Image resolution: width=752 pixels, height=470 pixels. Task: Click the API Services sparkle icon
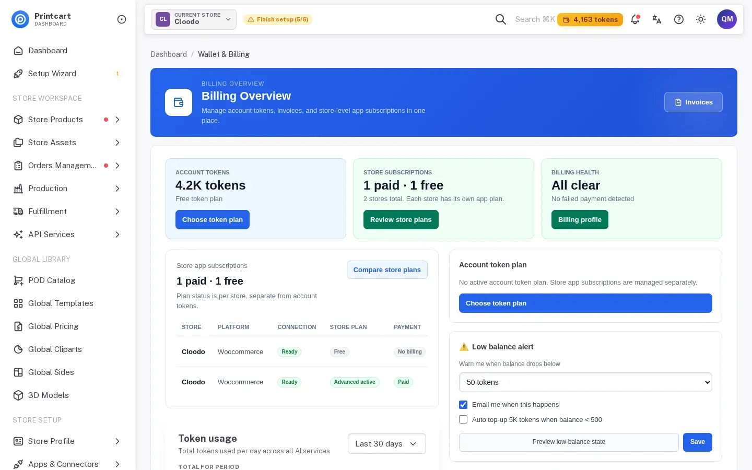click(x=18, y=234)
